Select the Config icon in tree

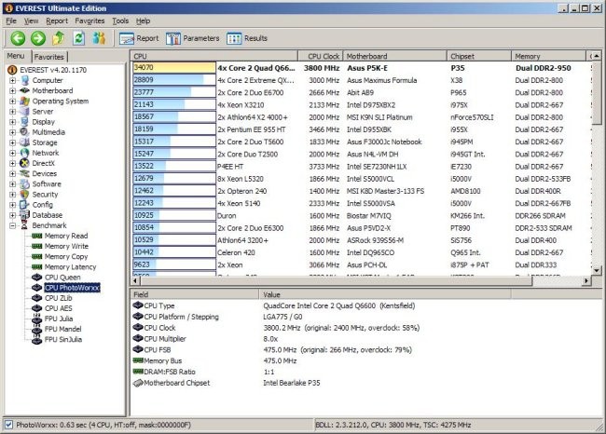click(24, 205)
